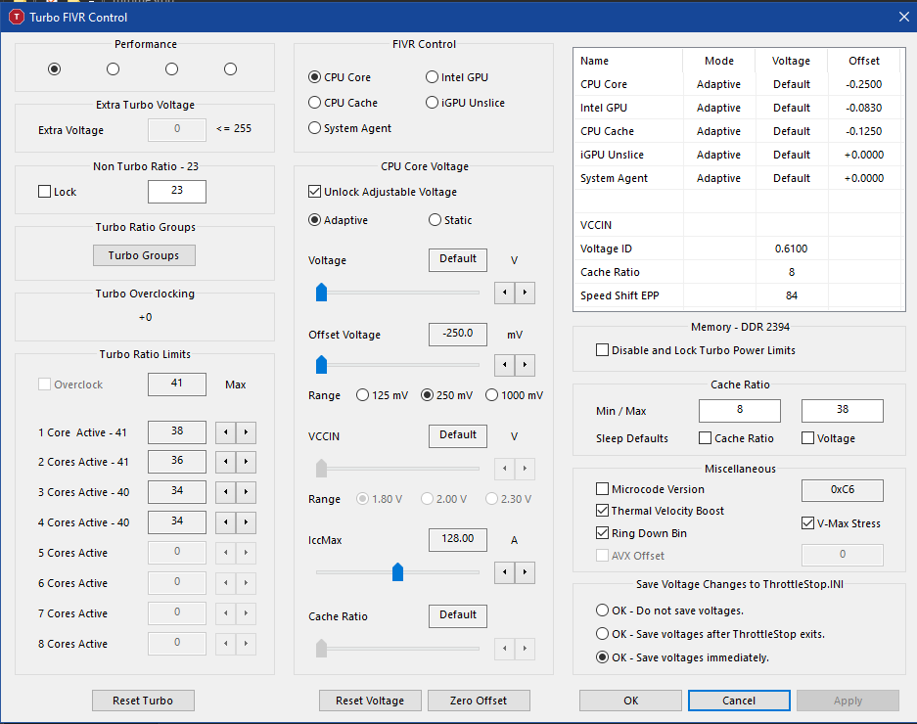Viewport: 917px width, 724px height.
Task: Increase 3 Cores Active ratio with right arrow
Action: [247, 492]
